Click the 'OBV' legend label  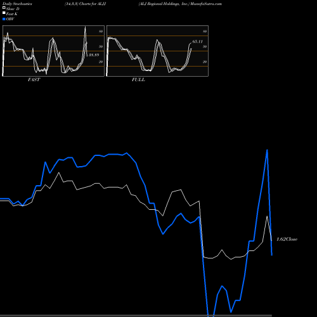(x=10, y=19)
